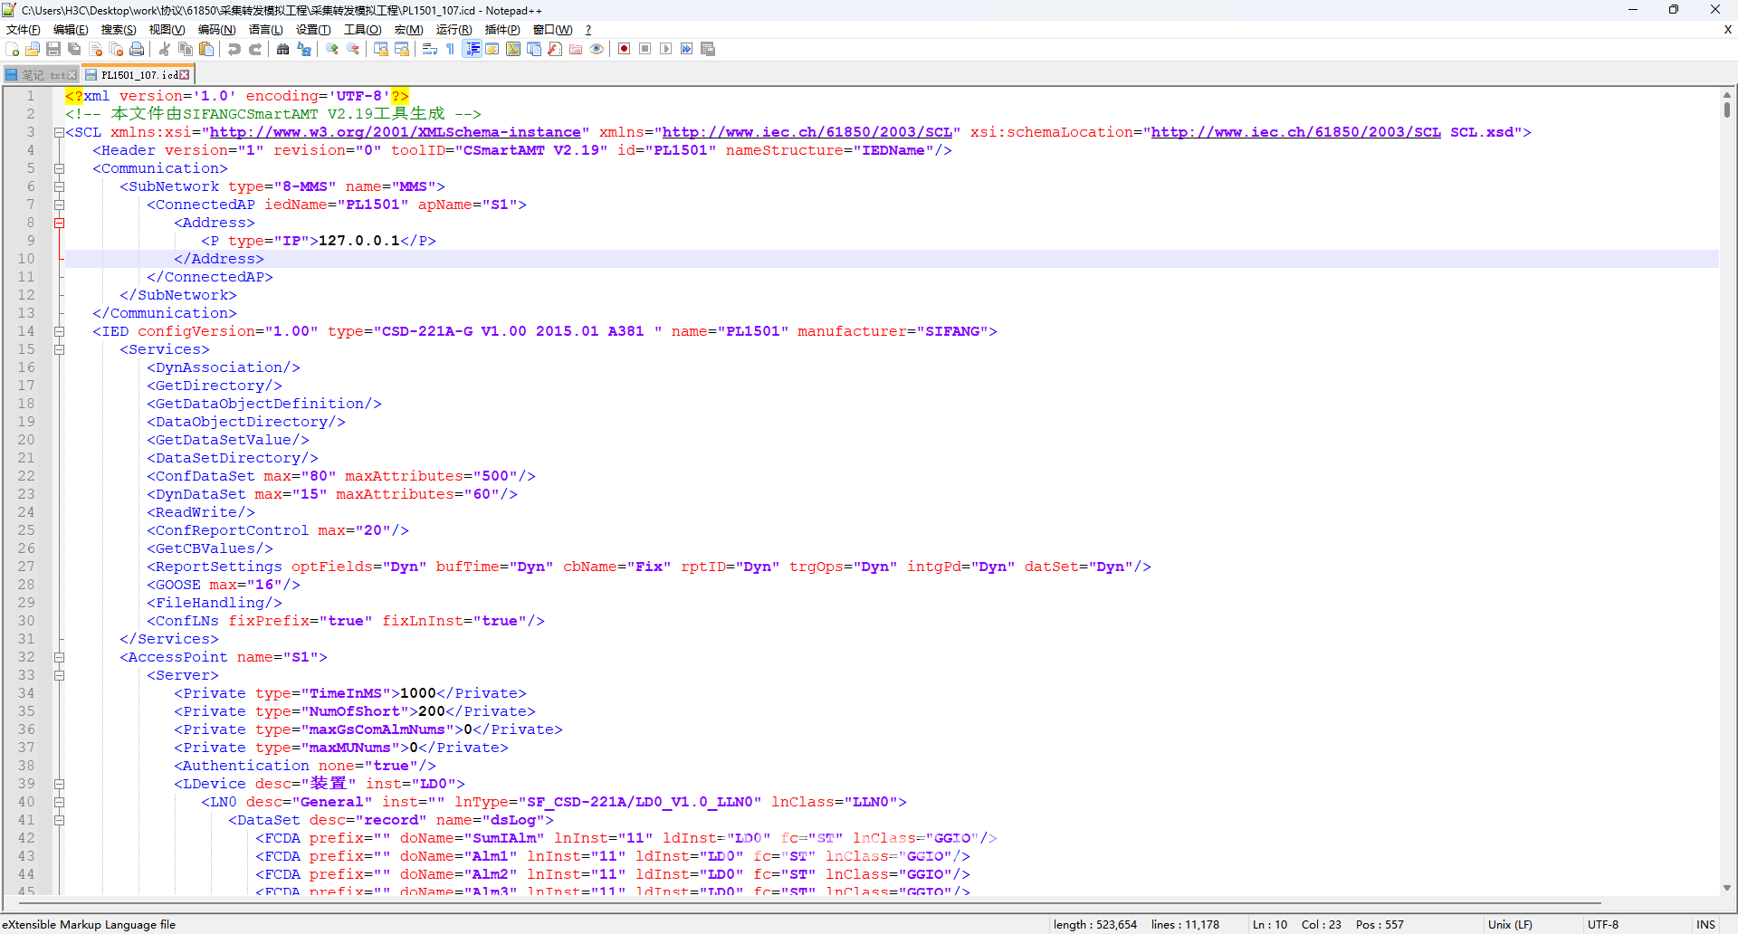Switch to the 笔记.txt tab
Screen dimensions: 1738x934
pos(41,75)
